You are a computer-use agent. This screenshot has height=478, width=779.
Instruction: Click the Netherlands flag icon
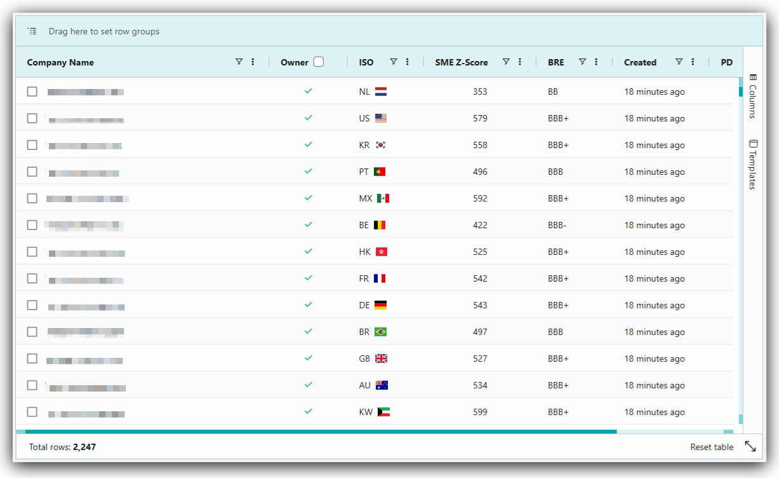tap(381, 92)
